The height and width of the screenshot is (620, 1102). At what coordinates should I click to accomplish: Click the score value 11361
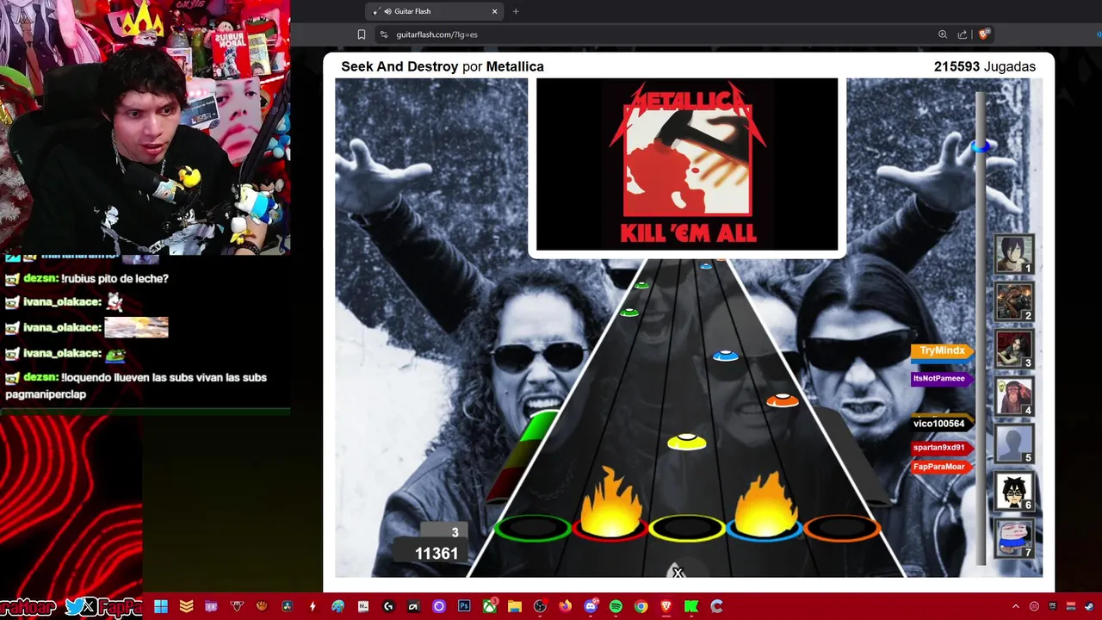[x=436, y=554]
